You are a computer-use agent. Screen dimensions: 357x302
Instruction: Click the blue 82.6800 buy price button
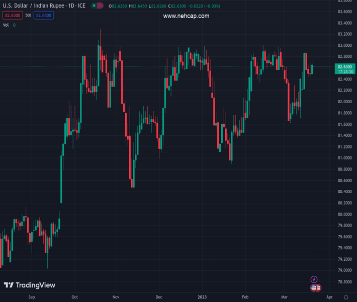(x=44, y=15)
